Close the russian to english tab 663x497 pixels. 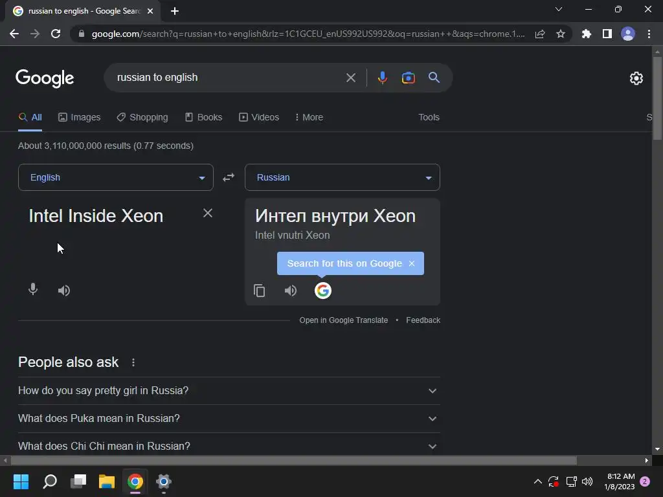(150, 11)
